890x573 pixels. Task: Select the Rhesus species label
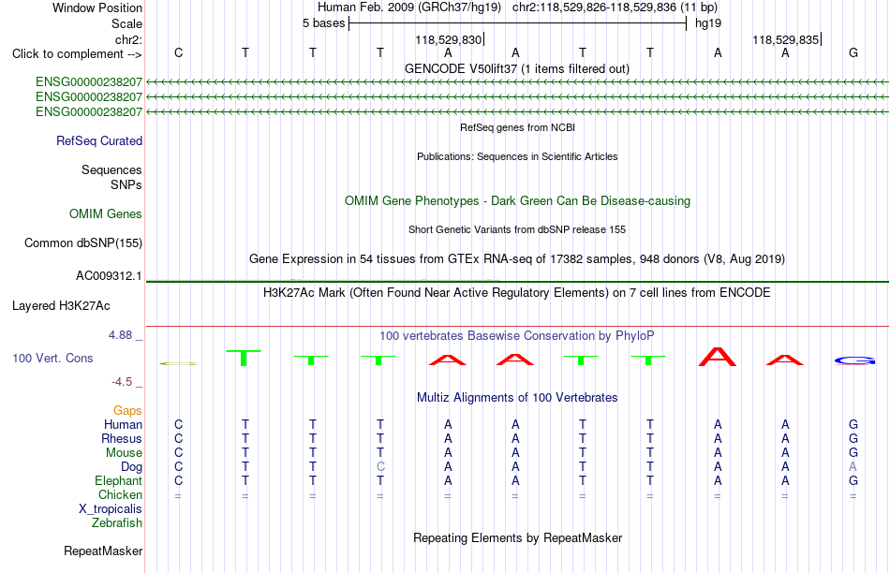(x=122, y=438)
